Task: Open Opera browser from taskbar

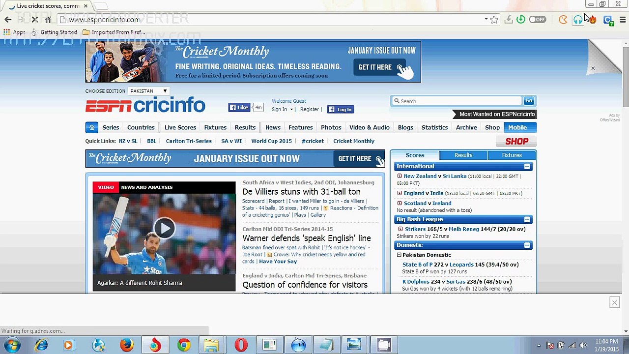Action: pyautogui.click(x=241, y=345)
